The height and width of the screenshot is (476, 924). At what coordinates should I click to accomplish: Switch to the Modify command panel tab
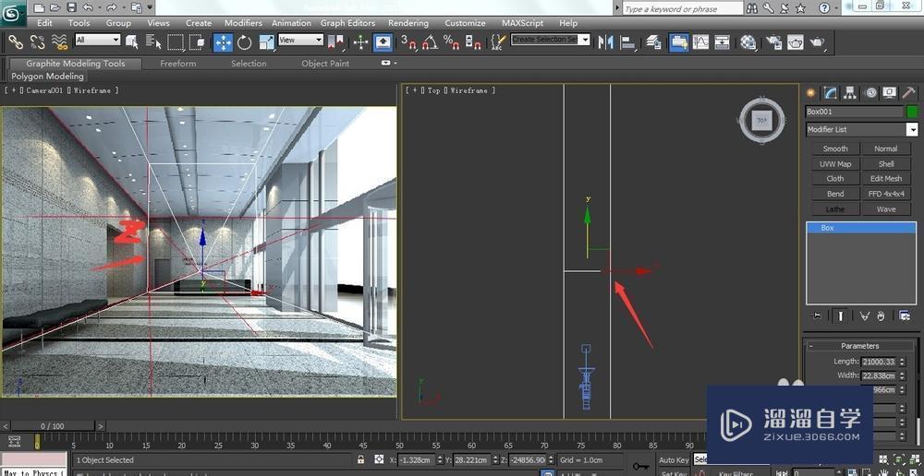pyautogui.click(x=830, y=92)
